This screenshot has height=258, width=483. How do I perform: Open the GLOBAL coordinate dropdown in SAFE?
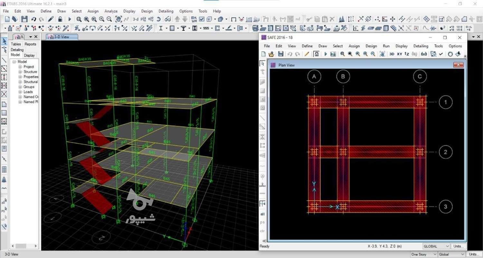(x=436, y=246)
